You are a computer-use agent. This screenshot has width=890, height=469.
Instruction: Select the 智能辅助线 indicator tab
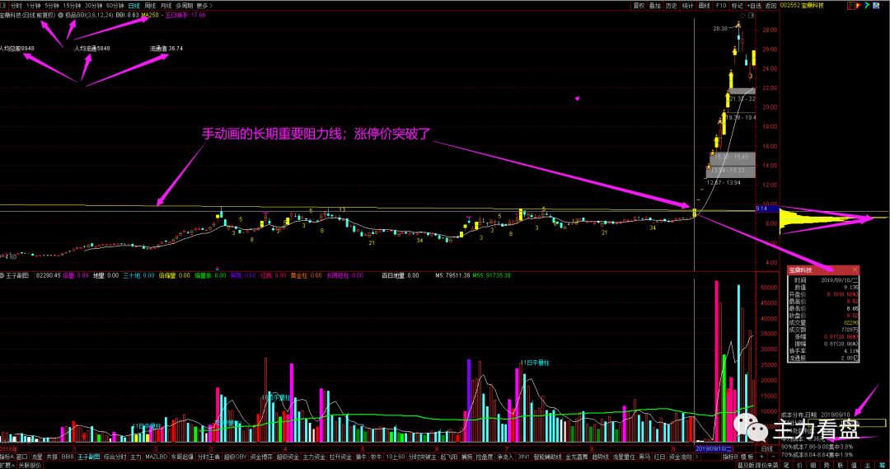[x=547, y=457]
